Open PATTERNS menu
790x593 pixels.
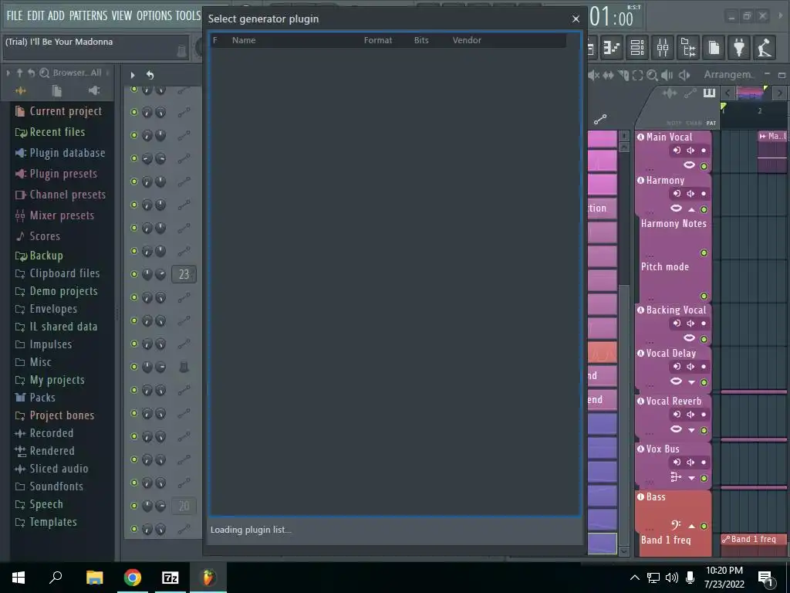point(88,15)
